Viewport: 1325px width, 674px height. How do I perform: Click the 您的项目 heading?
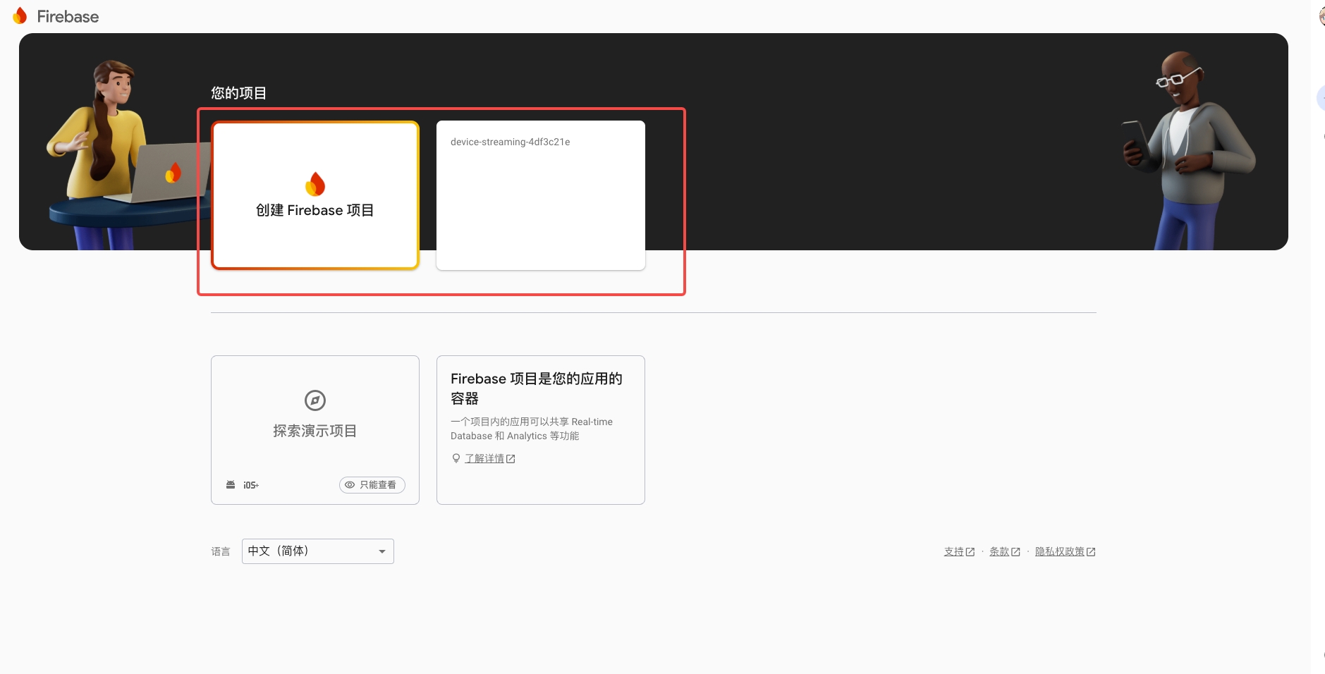pos(239,93)
